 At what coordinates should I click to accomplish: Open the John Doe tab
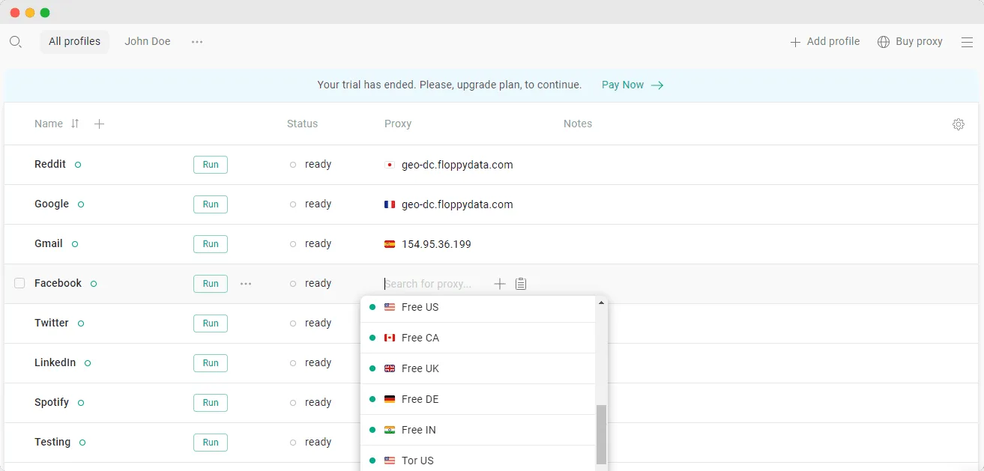[148, 42]
